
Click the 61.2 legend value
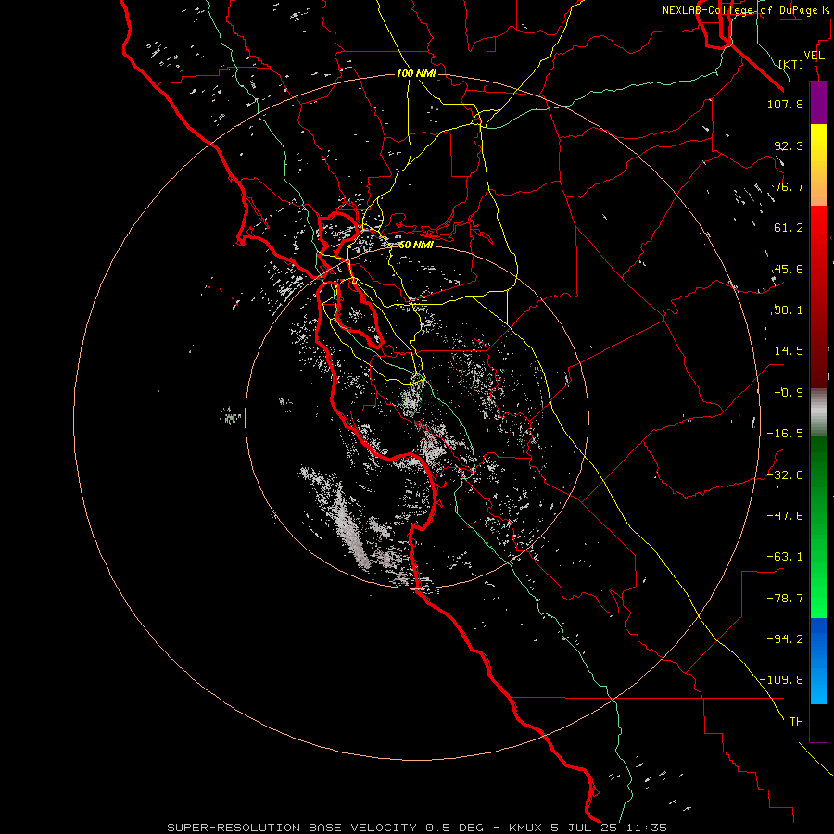(x=789, y=228)
